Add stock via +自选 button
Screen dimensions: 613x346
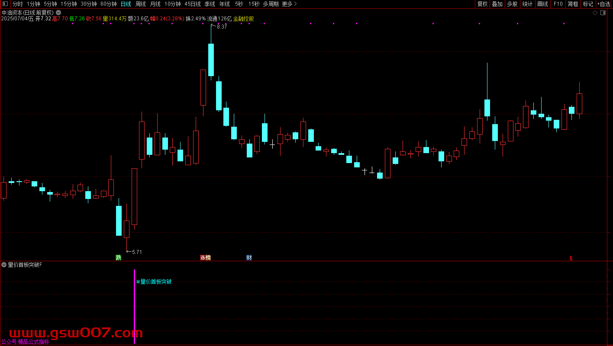pyautogui.click(x=604, y=4)
